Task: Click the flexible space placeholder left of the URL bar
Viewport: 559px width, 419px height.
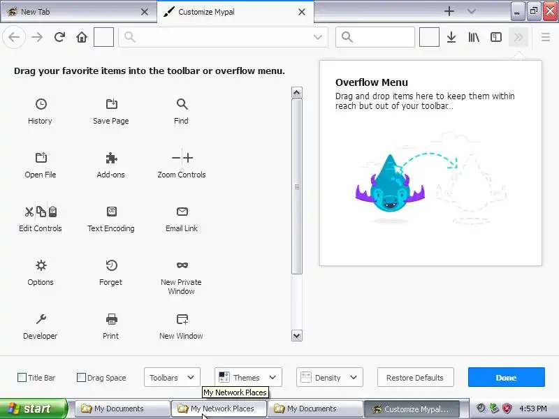Action: click(103, 37)
